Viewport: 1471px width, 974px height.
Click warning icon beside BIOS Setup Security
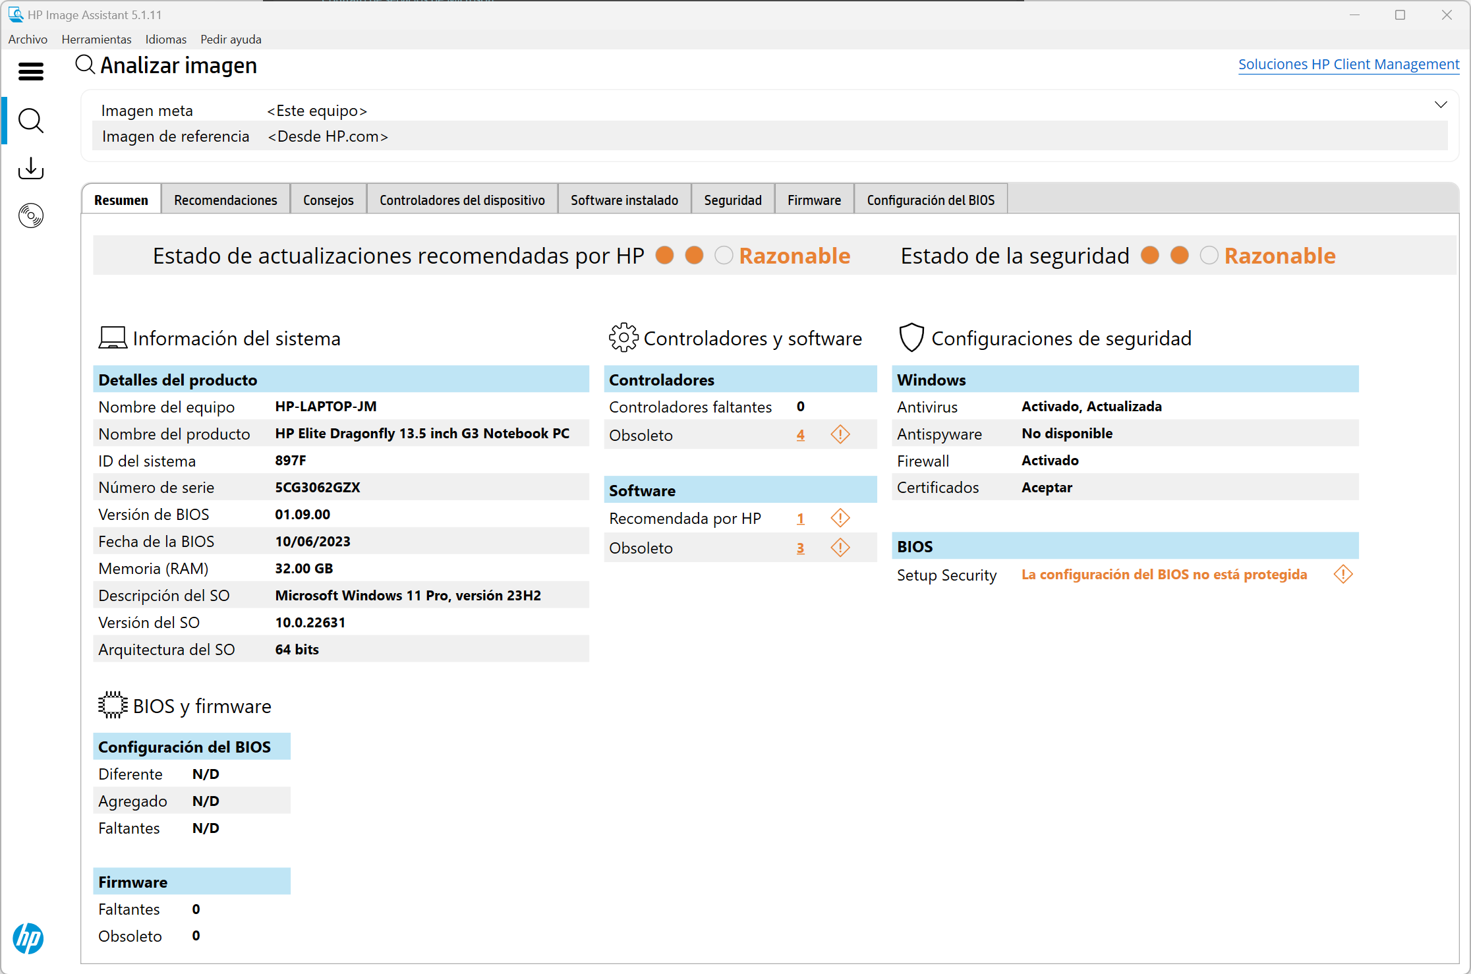tap(1343, 574)
